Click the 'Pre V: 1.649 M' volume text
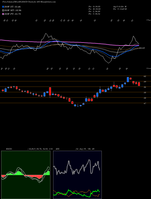 point(120,9)
